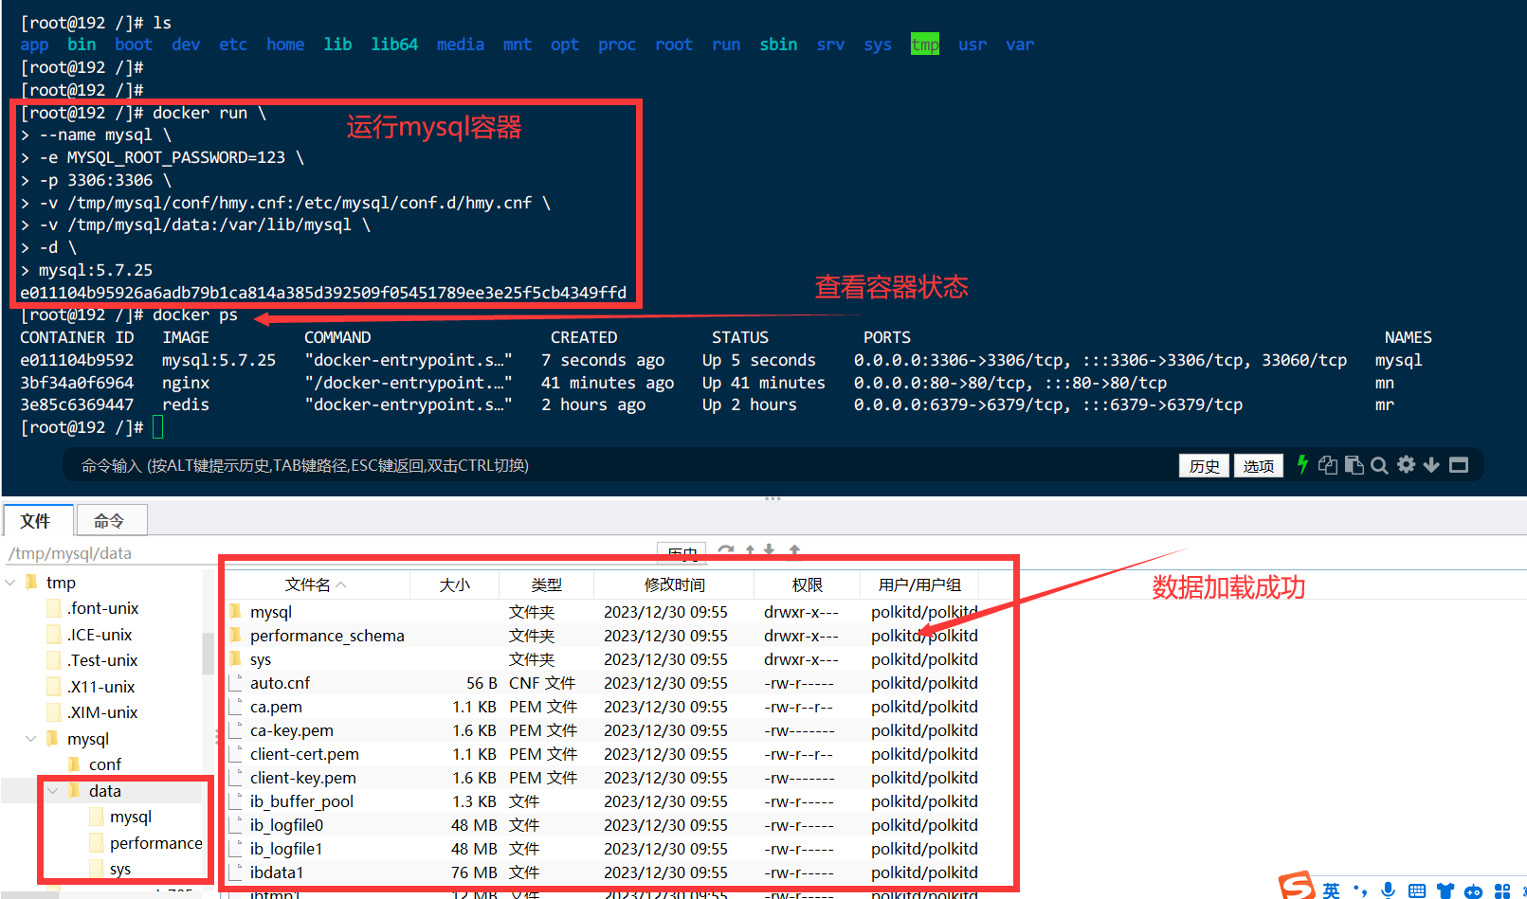Select sys folder in tree
Image resolution: width=1527 pixels, height=899 pixels.
(119, 869)
